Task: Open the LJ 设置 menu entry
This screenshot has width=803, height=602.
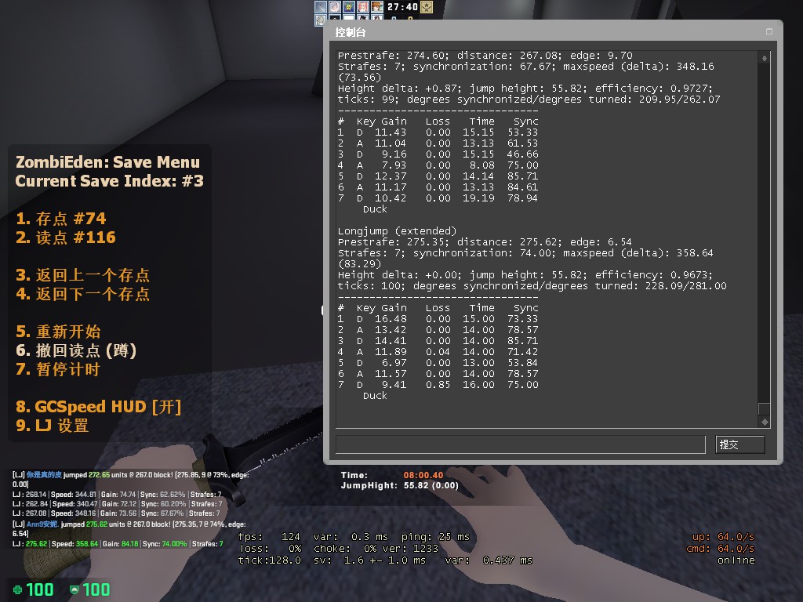Action: (53, 426)
